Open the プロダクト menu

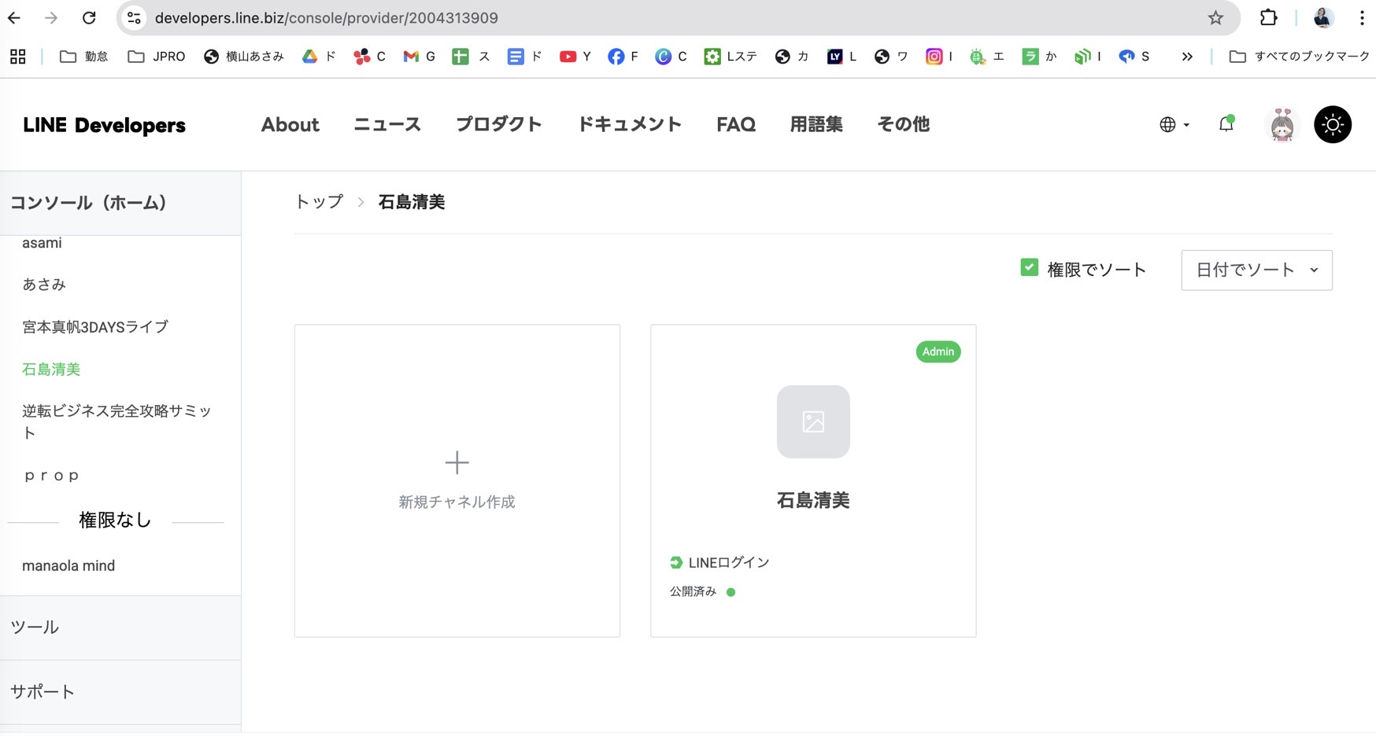point(499,124)
